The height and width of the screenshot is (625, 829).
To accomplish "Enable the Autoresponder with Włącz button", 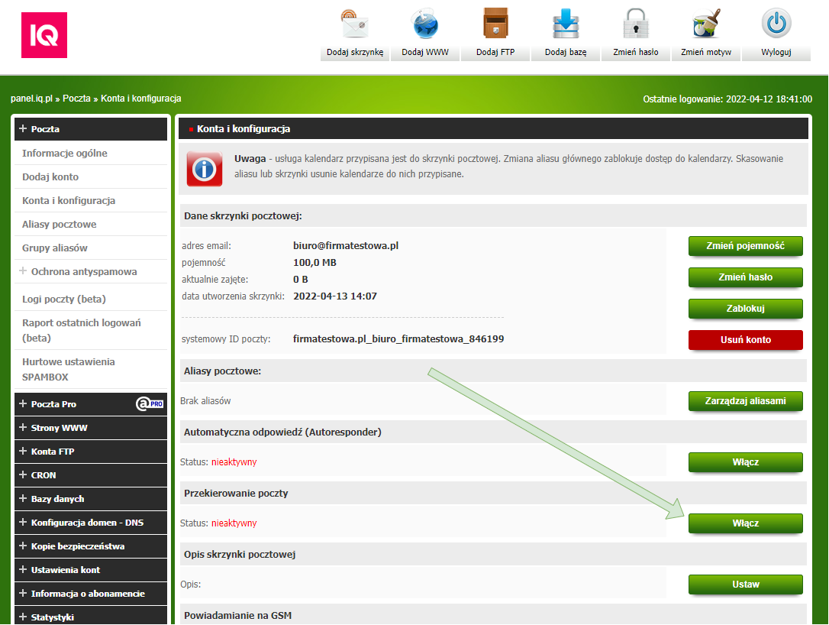I will [745, 462].
